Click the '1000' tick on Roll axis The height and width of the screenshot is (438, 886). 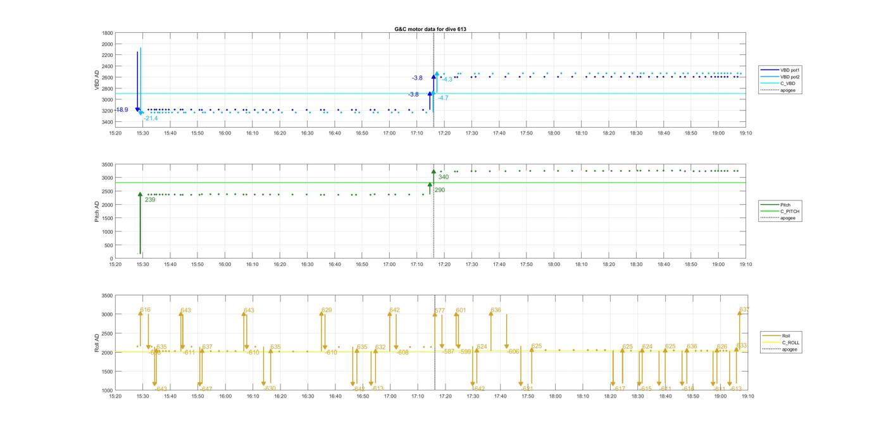click(108, 390)
